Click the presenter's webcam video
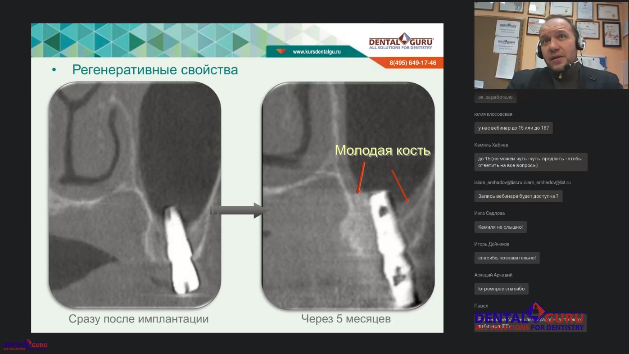Viewport: 629px width, 354px height. click(x=551, y=45)
